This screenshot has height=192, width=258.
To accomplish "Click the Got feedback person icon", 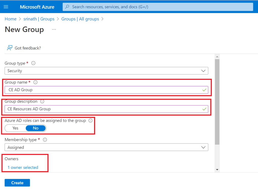I will [x=10, y=48].
